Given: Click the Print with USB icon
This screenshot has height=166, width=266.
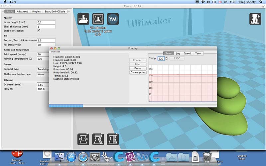Looking at the screenshot, I should click(x=98, y=19).
